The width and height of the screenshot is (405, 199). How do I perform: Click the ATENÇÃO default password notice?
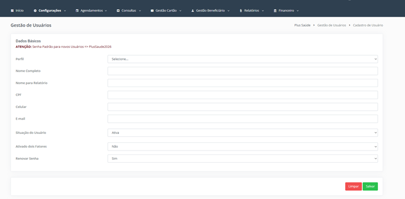[64, 47]
